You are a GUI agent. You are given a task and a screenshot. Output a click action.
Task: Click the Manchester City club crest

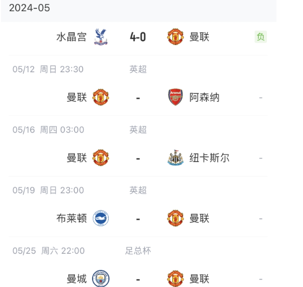pyautogui.click(x=101, y=278)
